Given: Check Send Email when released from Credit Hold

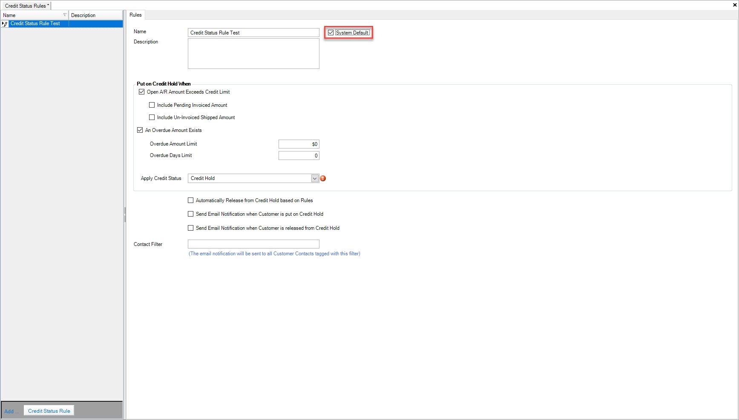Looking at the screenshot, I should (x=190, y=228).
